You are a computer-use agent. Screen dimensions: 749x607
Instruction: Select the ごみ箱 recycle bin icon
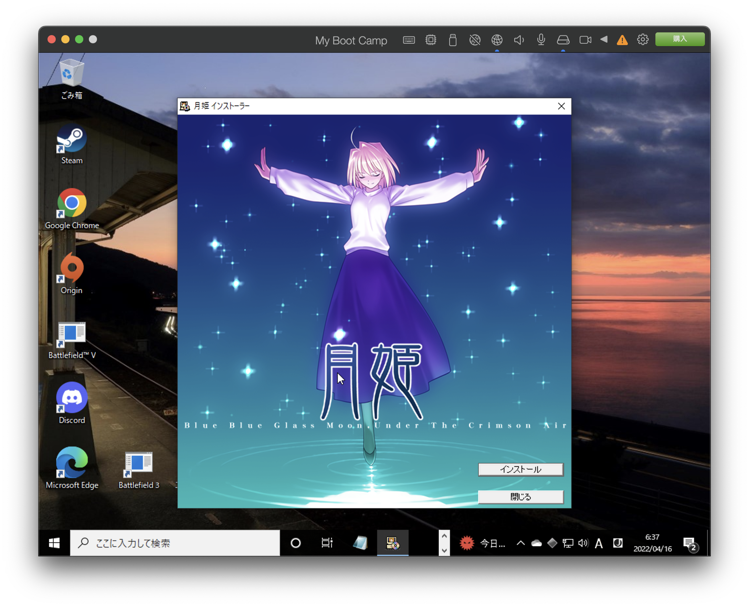pyautogui.click(x=72, y=79)
